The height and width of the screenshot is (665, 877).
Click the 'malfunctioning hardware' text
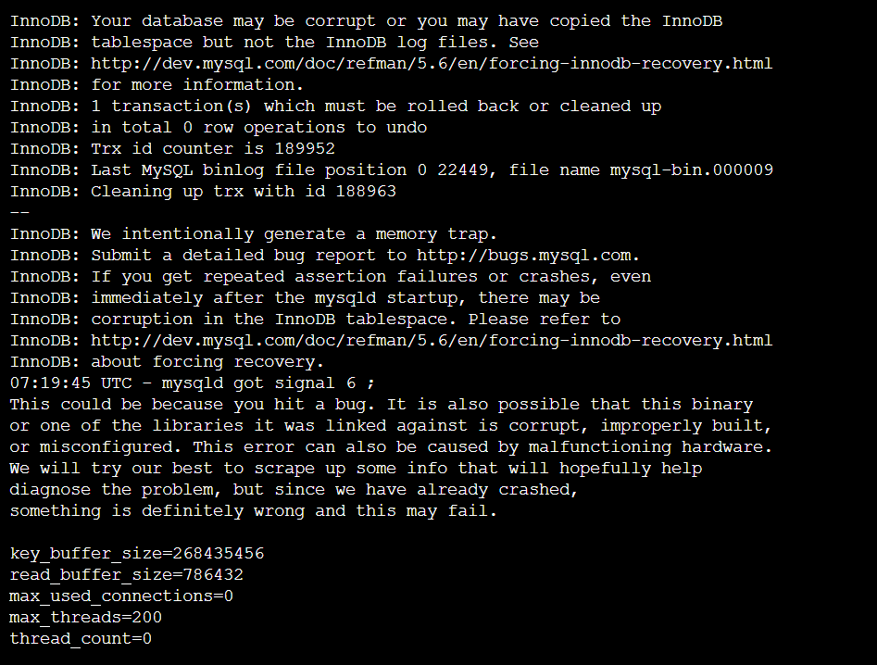(650, 446)
